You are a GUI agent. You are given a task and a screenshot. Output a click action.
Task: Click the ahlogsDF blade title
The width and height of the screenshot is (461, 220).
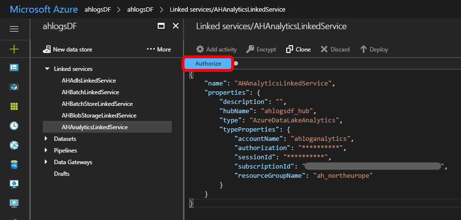[x=60, y=26]
